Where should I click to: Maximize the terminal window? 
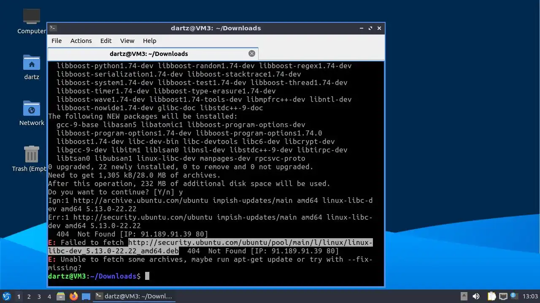tap(370, 28)
